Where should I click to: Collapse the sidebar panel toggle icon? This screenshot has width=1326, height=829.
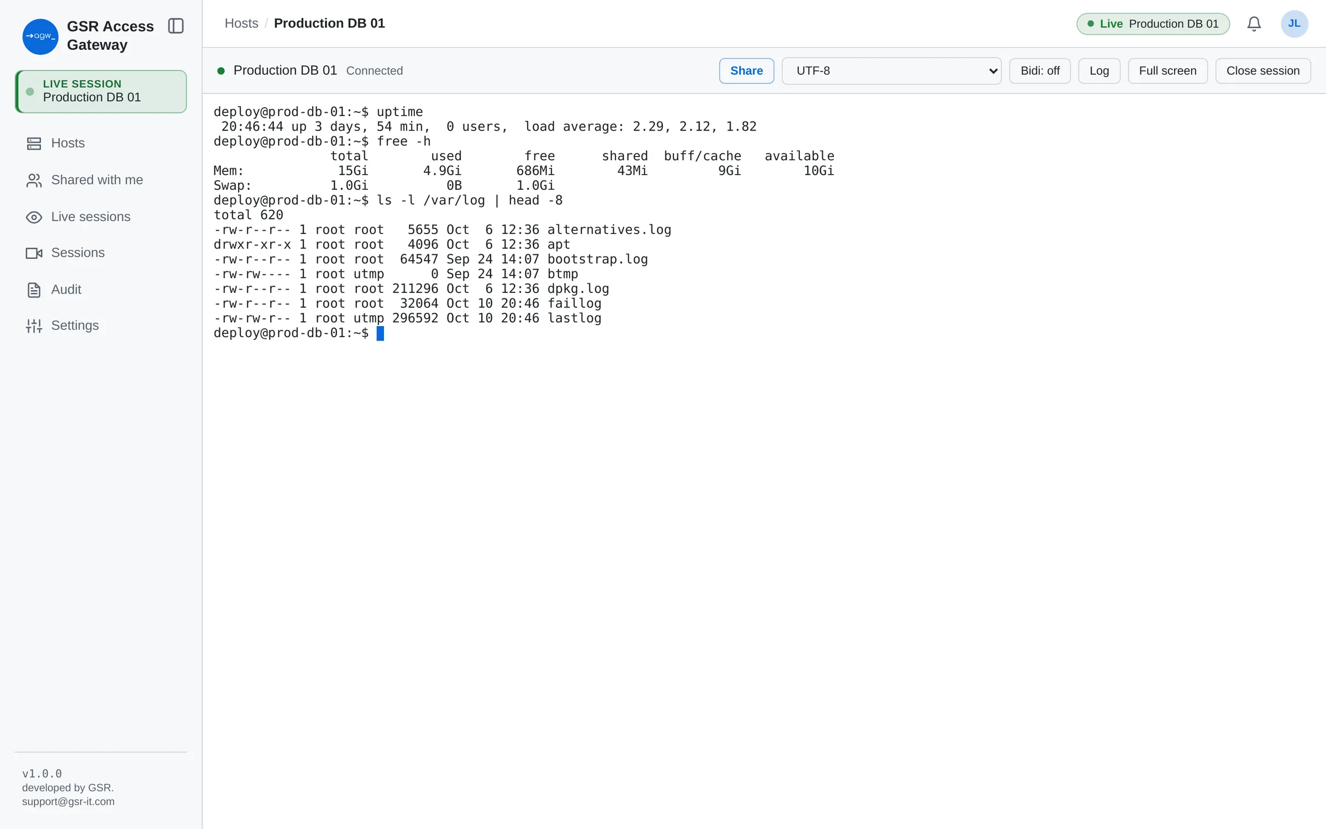click(x=176, y=26)
